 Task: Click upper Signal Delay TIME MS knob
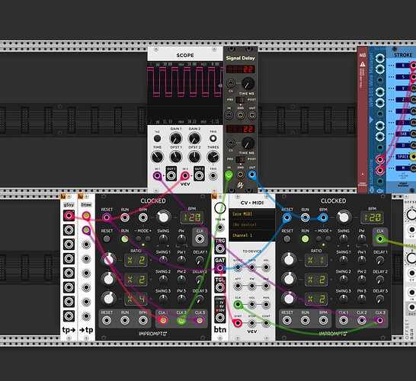248,84
